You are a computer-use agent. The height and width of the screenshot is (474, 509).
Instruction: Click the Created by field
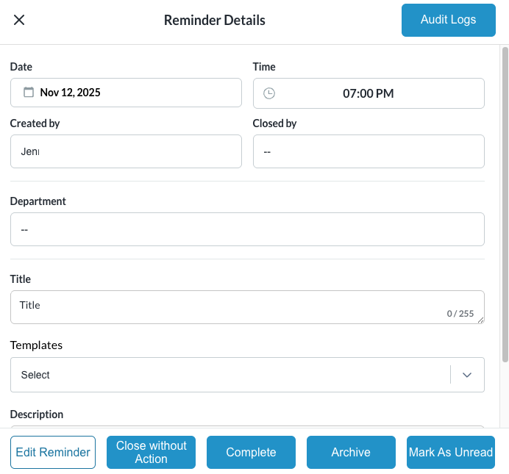coord(126,151)
